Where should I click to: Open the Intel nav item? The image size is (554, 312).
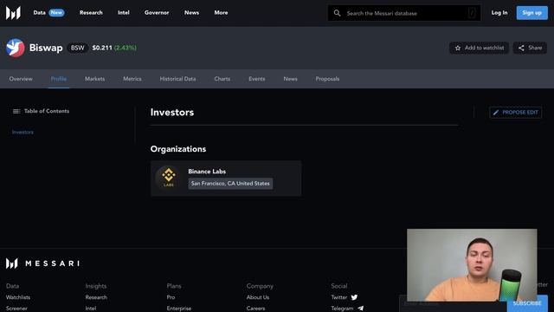(123, 13)
